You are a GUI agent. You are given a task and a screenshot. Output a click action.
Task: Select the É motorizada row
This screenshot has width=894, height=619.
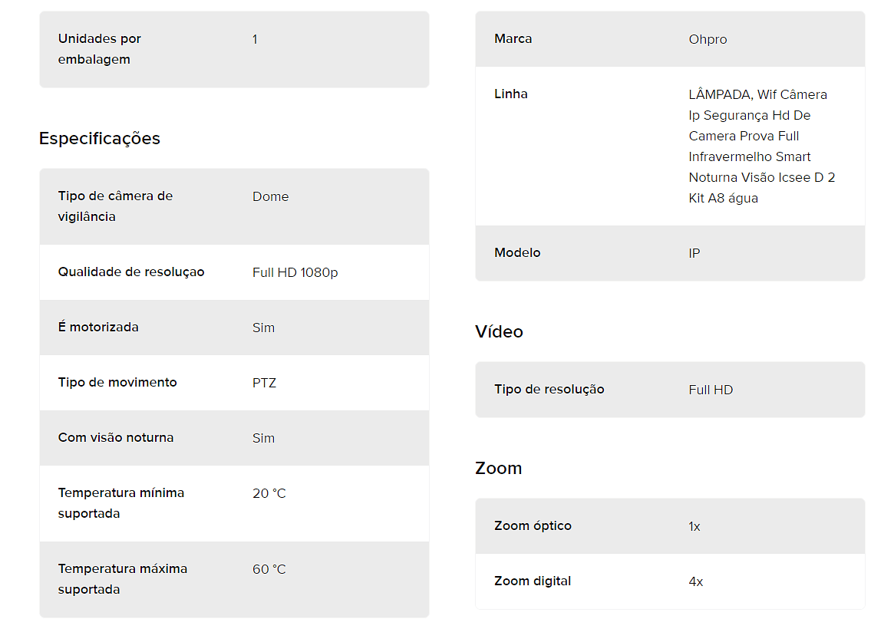point(234,328)
